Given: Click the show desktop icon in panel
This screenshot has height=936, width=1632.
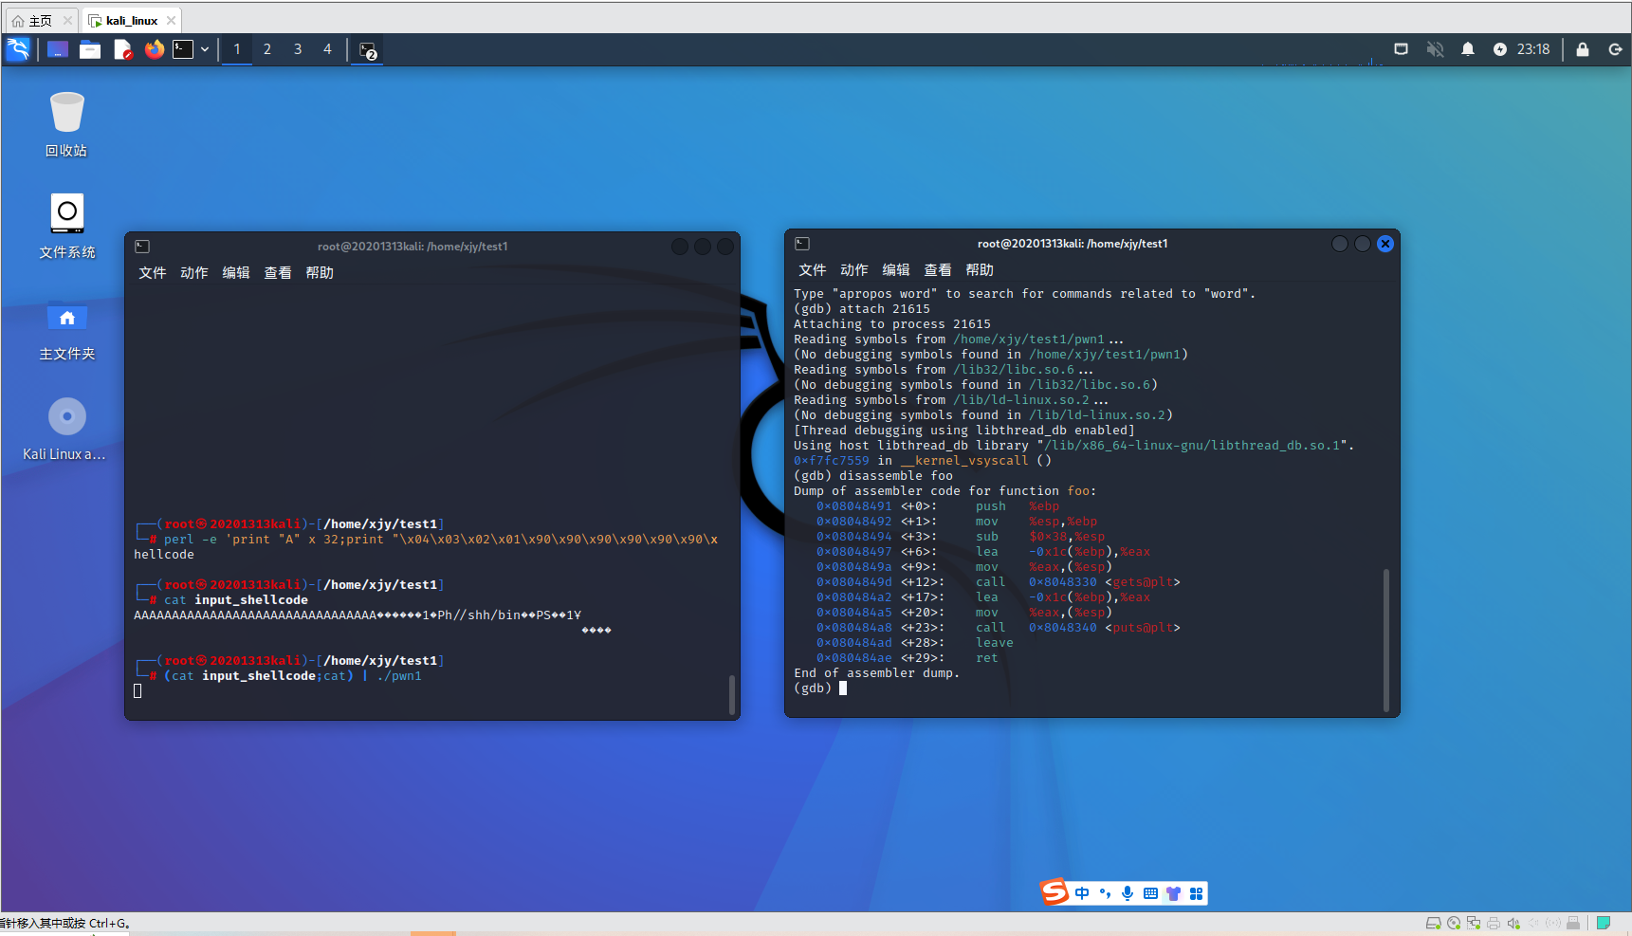Looking at the screenshot, I should click(58, 49).
